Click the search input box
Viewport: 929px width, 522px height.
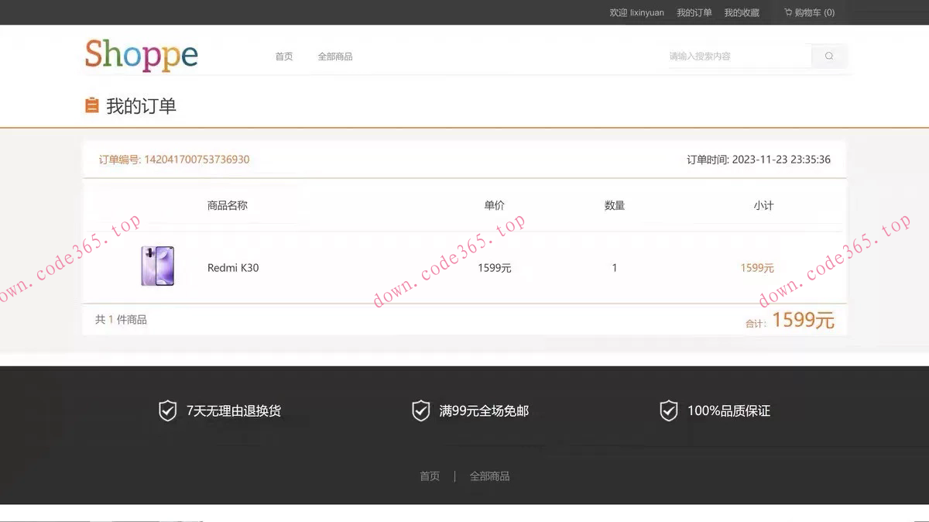735,56
